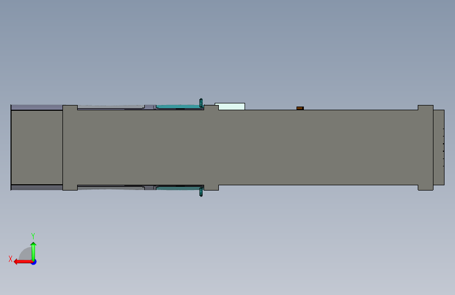Select the upper teal sleeve section
This screenshot has width=455, height=295.
[179, 107]
